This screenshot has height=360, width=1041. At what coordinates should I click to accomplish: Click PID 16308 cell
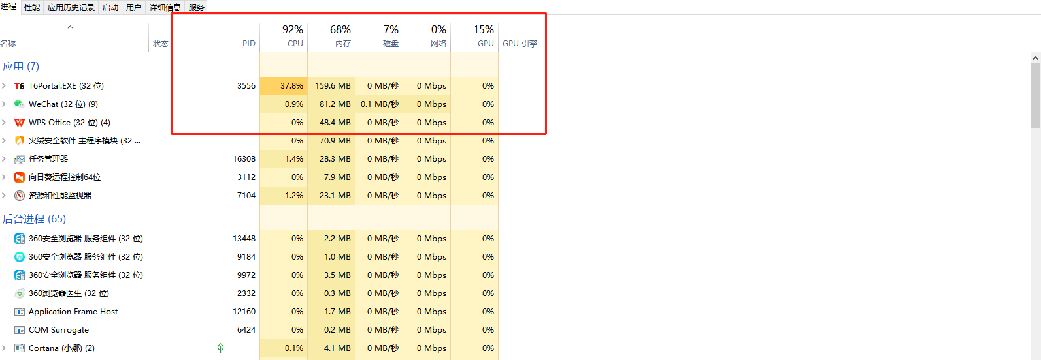click(244, 159)
